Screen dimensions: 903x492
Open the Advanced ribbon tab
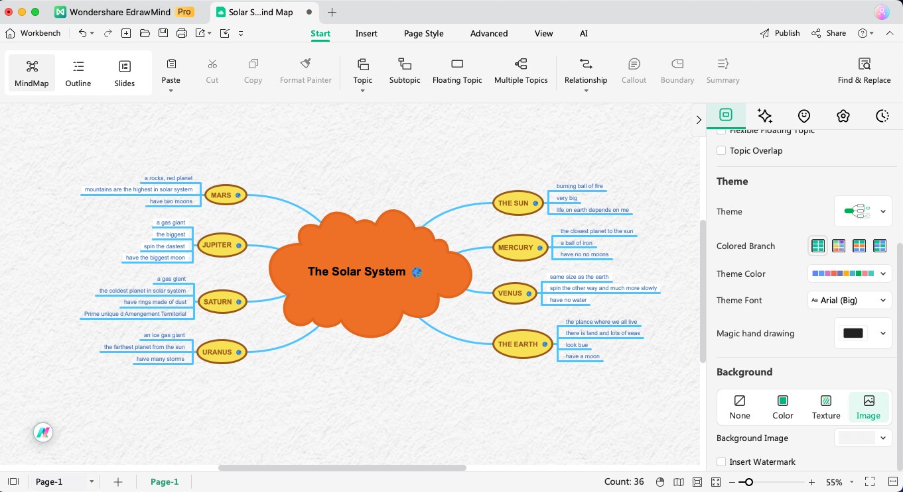489,33
